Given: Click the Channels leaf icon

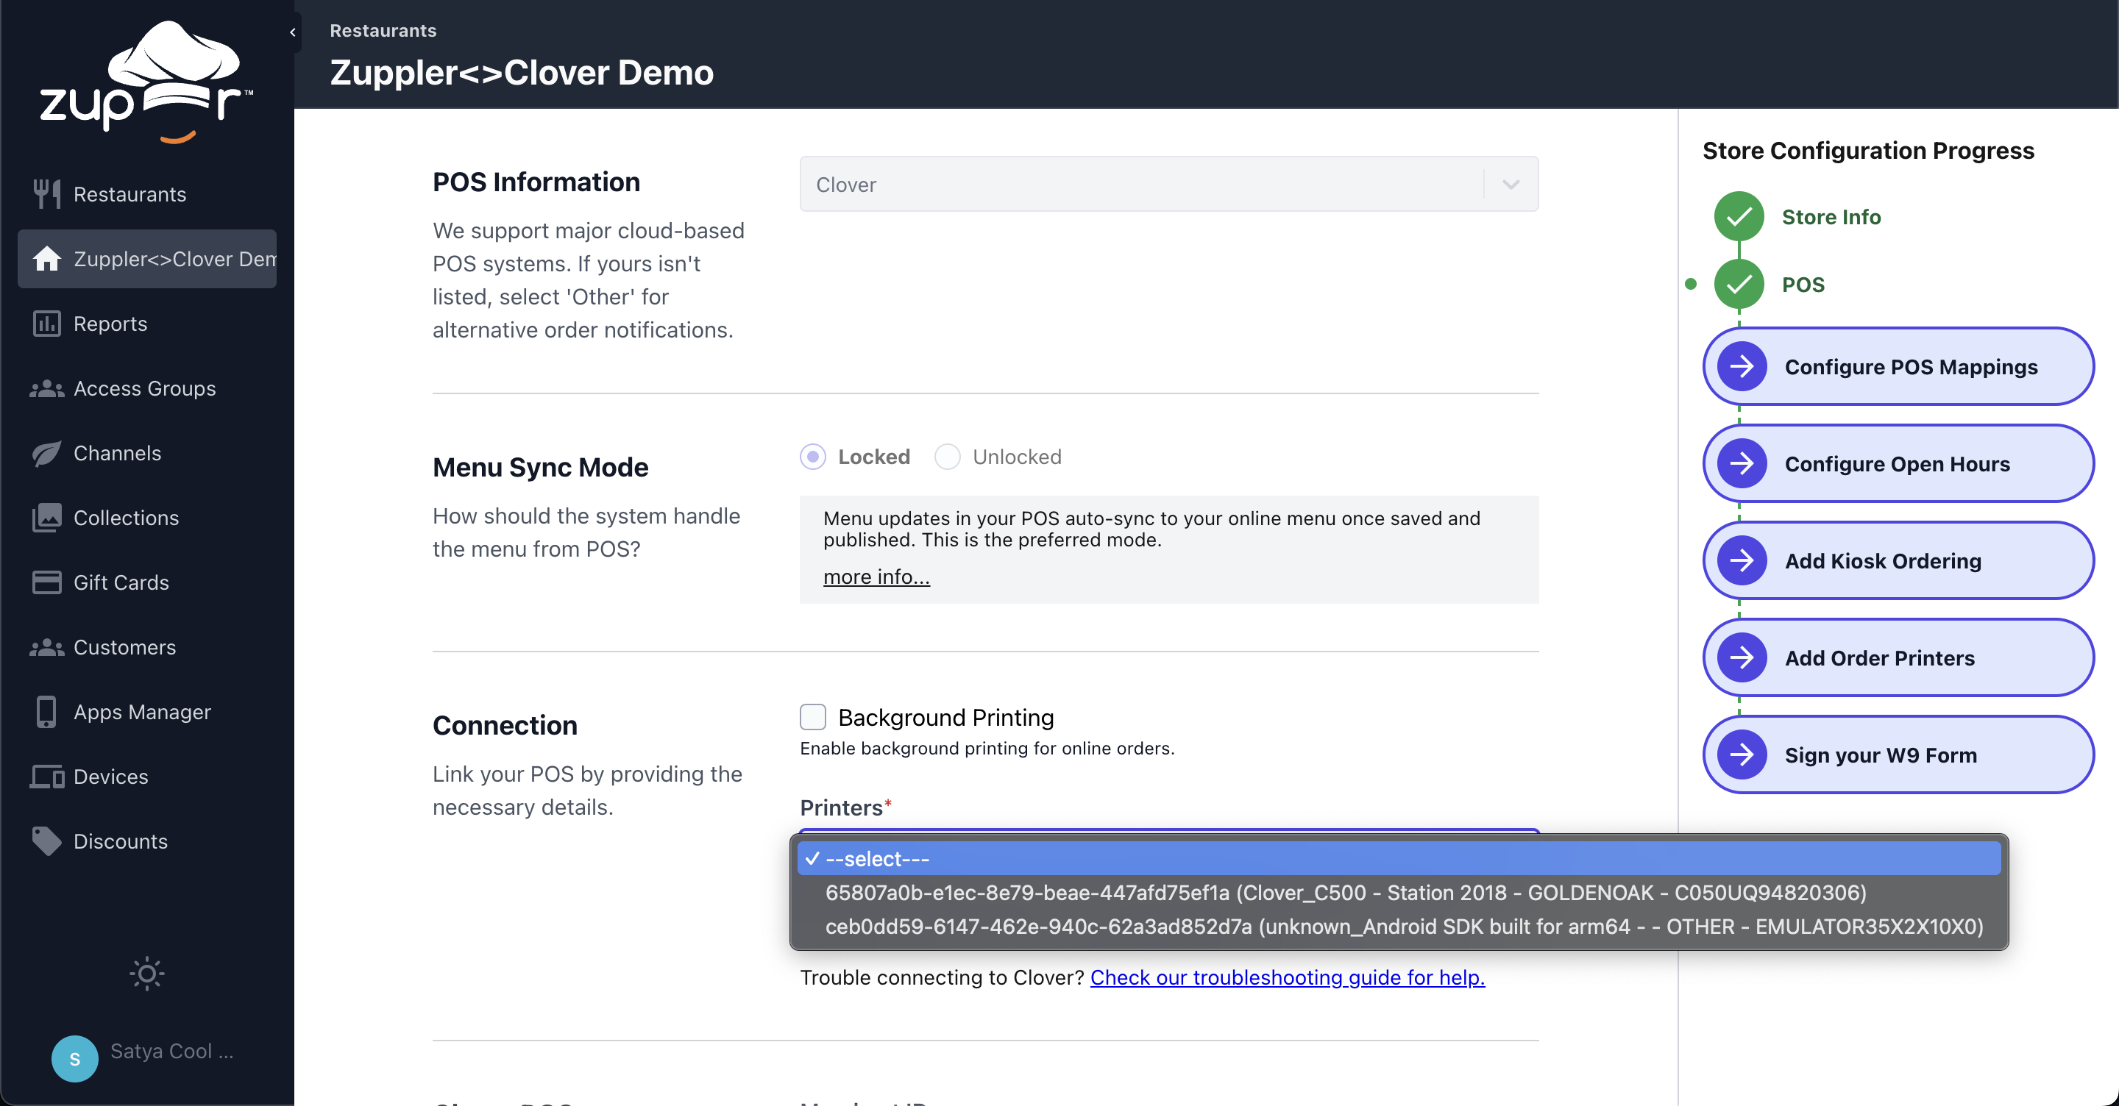Looking at the screenshot, I should 46,453.
